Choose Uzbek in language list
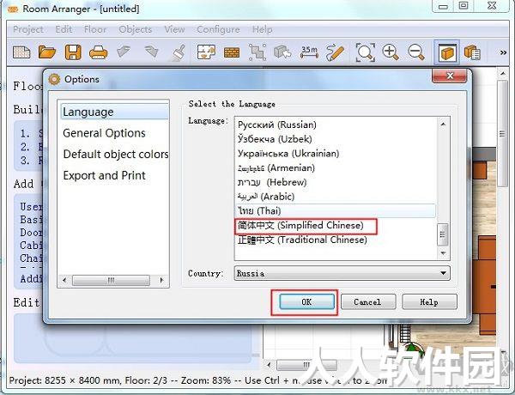 click(275, 139)
